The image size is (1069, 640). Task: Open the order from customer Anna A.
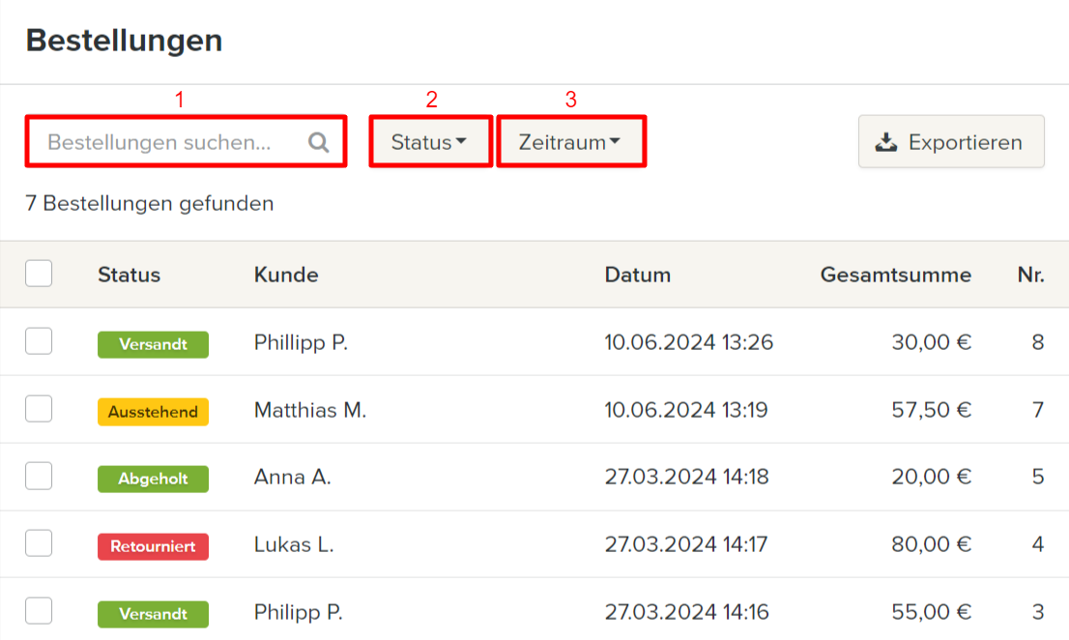(292, 477)
